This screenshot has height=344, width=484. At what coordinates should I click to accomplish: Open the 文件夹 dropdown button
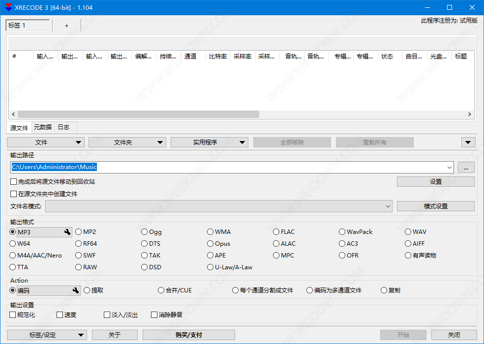(127, 142)
